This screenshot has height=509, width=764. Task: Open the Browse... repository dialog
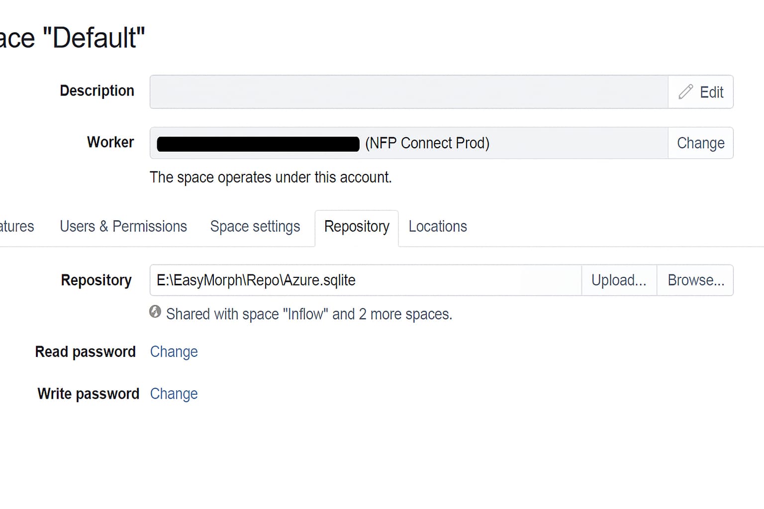tap(695, 280)
